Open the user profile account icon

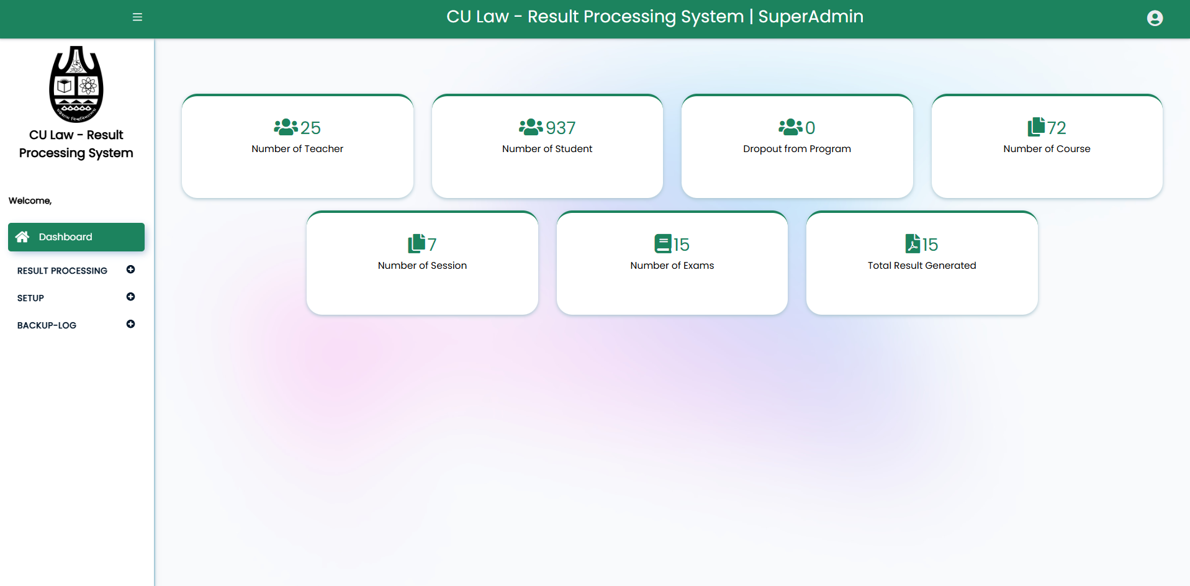[x=1155, y=18]
